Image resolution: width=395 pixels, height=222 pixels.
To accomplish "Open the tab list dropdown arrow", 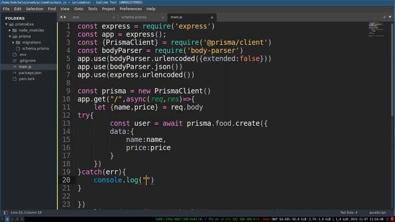I will 390,17.
